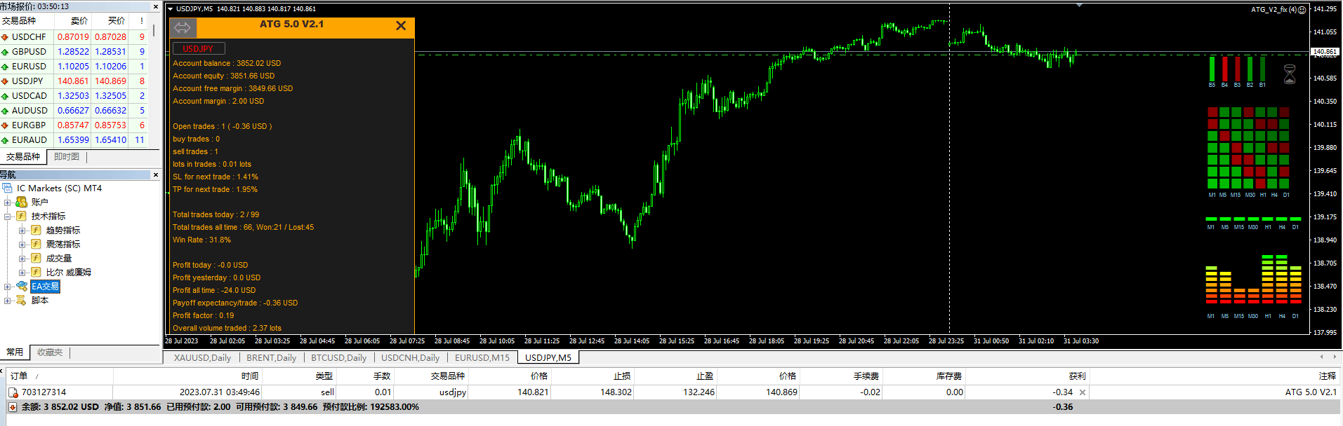The width and height of the screenshot is (1343, 426).
Task: Switch to the 即时图 tick chart tab
Action: point(67,157)
